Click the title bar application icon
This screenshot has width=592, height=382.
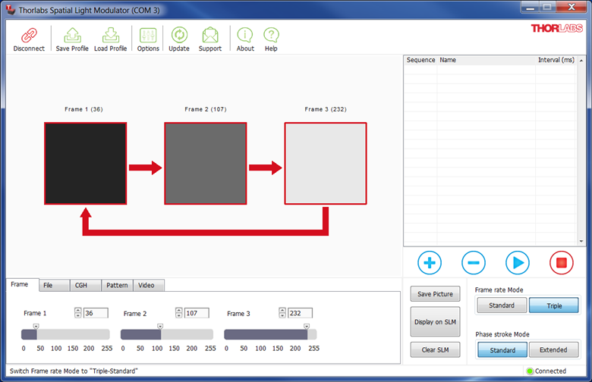click(x=11, y=9)
